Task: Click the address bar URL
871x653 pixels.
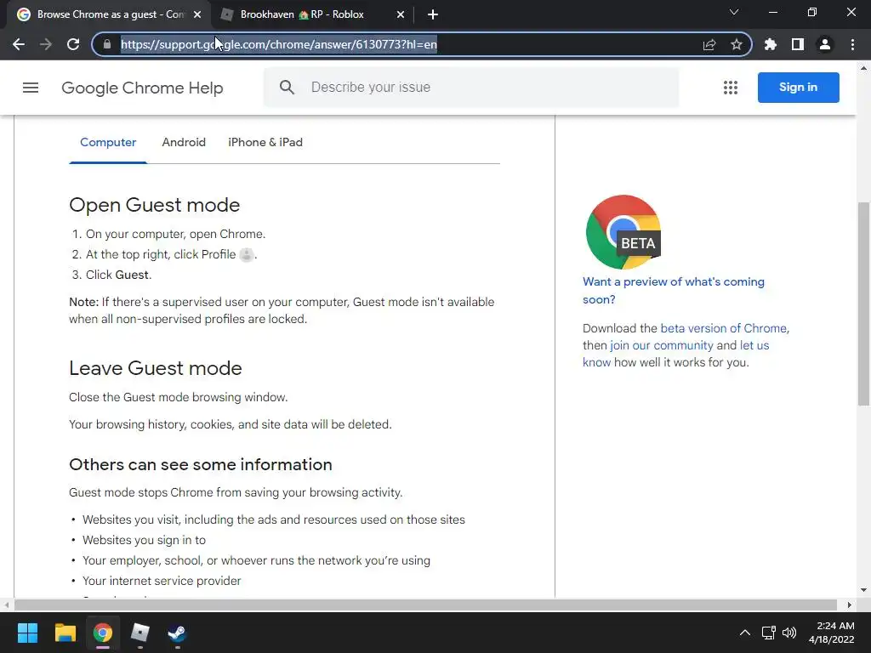Action: 279,44
